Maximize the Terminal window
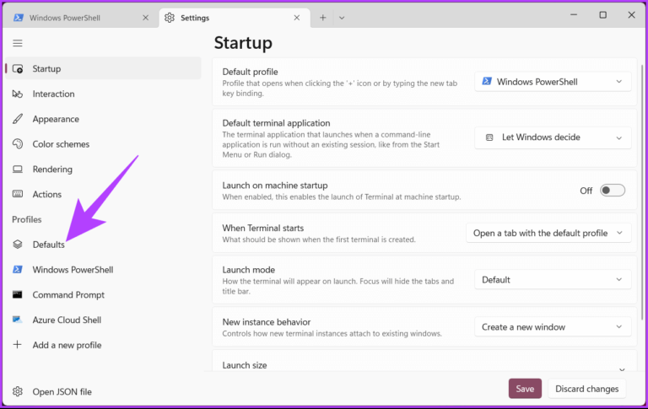The image size is (648, 409). coord(603,15)
